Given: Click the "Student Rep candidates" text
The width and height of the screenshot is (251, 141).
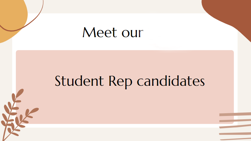Looking at the screenshot, I should click(130, 82).
